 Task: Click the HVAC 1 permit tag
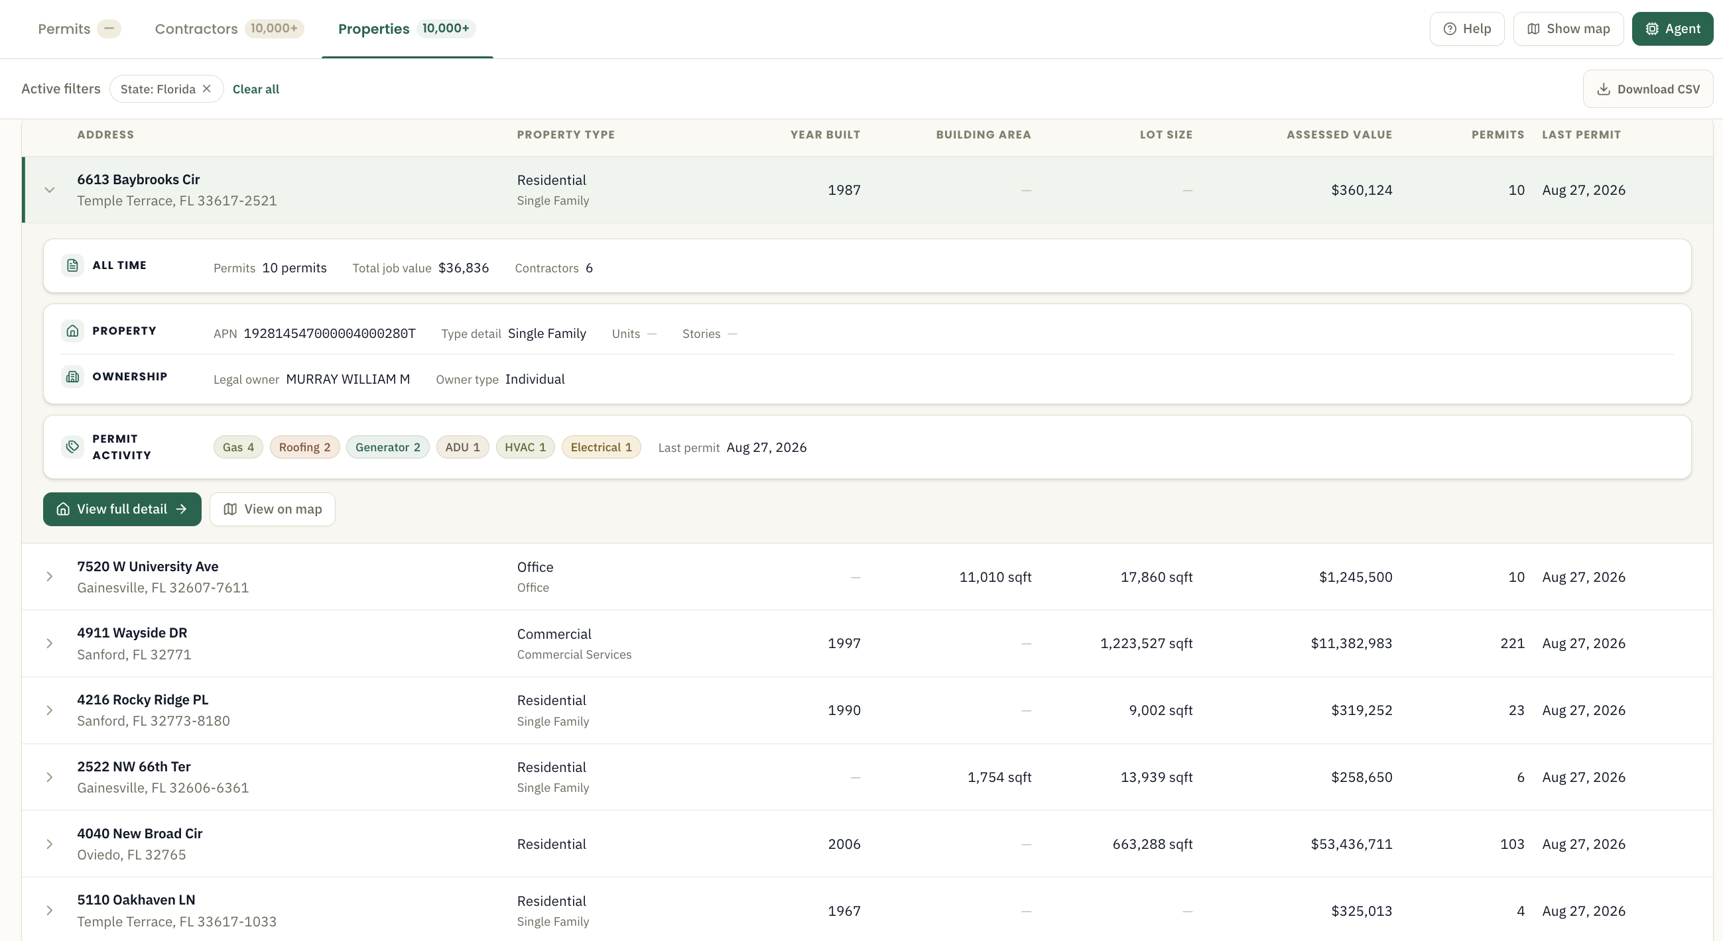(x=525, y=447)
